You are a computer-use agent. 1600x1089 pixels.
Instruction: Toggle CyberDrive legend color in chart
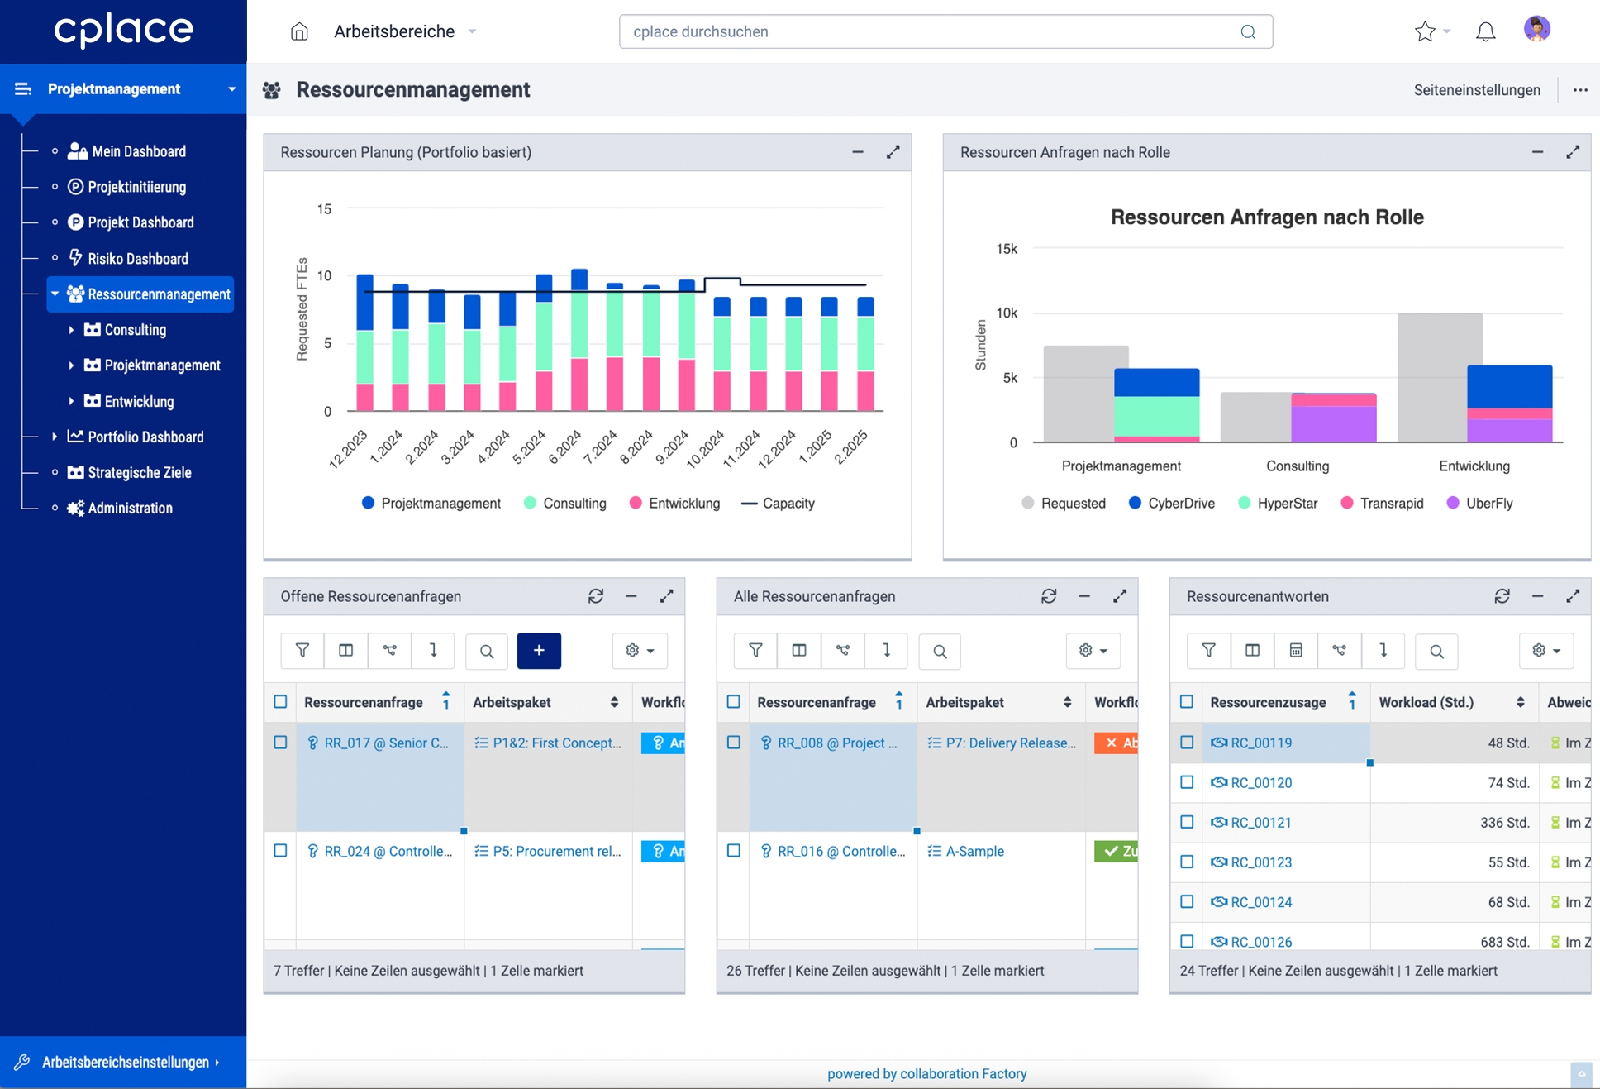coord(1136,503)
